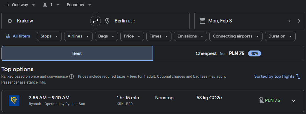Swap origin and destination cities
306x114 pixels.
95,21
